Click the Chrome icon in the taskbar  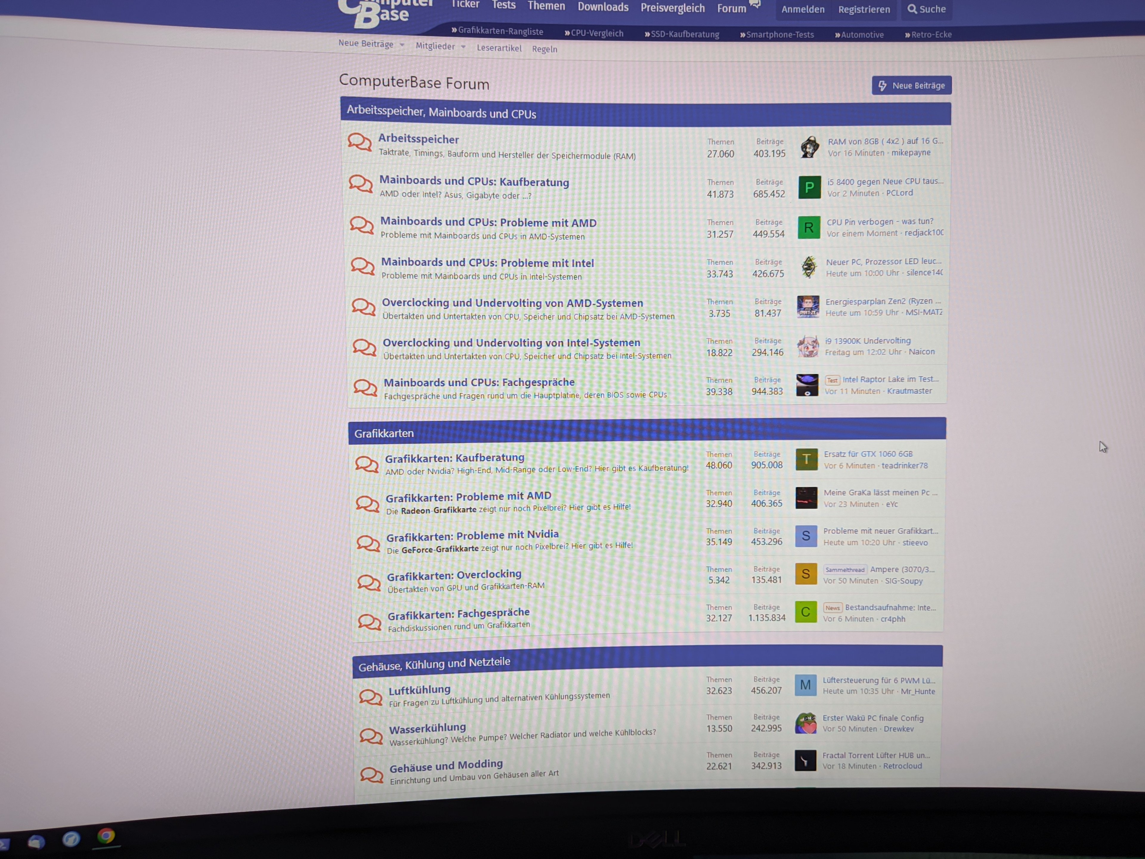tap(106, 836)
